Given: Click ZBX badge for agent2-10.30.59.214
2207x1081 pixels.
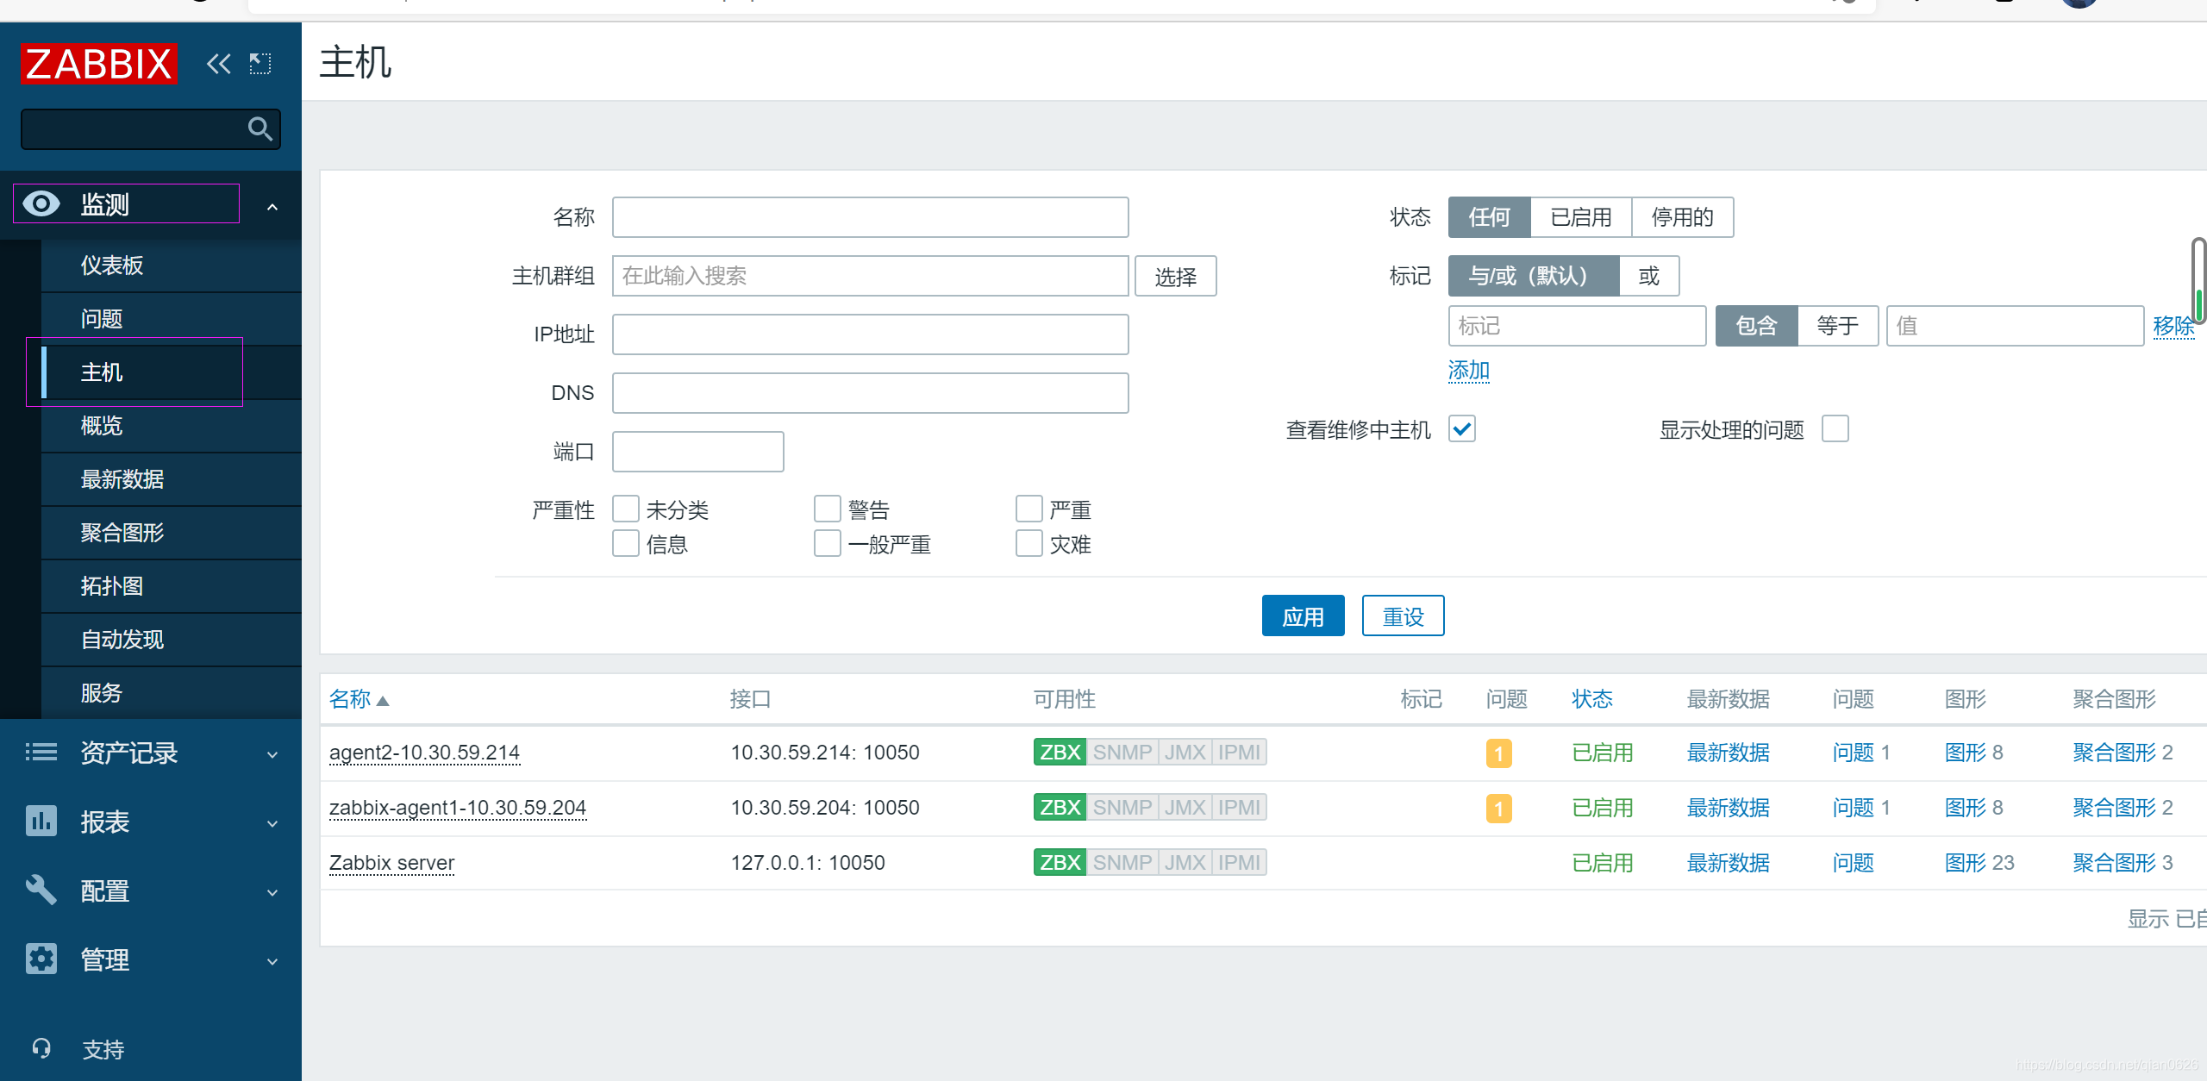Looking at the screenshot, I should click(1060, 753).
